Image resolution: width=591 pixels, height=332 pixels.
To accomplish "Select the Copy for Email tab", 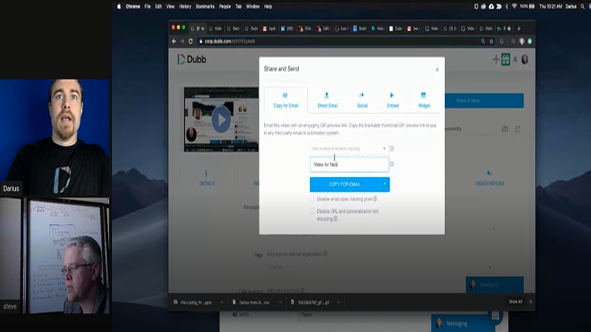I will (x=286, y=100).
